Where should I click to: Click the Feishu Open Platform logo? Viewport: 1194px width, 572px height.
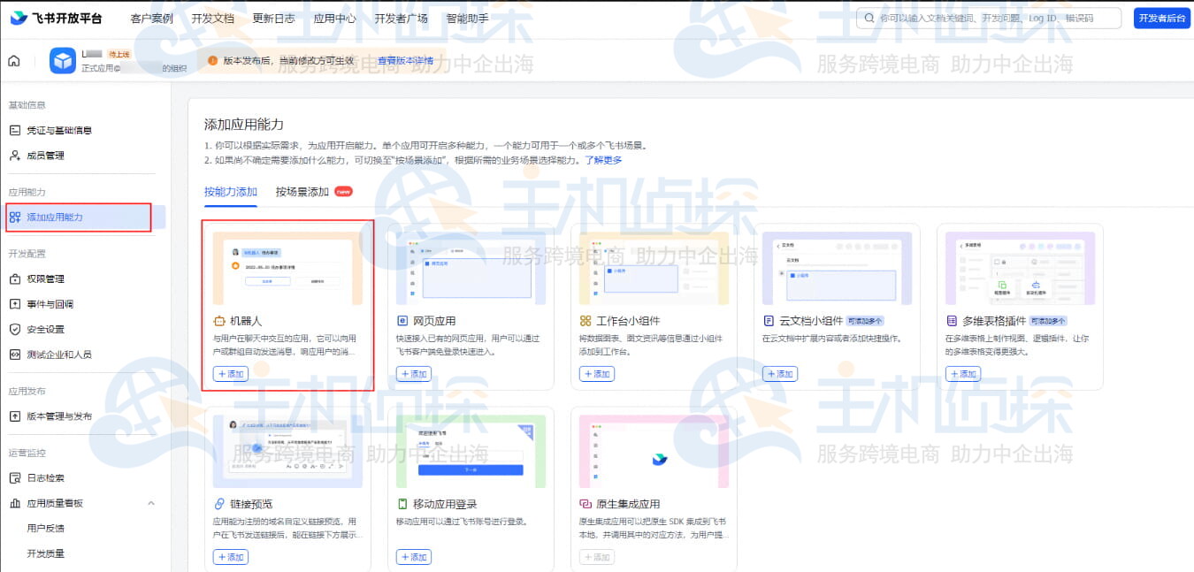[x=57, y=19]
